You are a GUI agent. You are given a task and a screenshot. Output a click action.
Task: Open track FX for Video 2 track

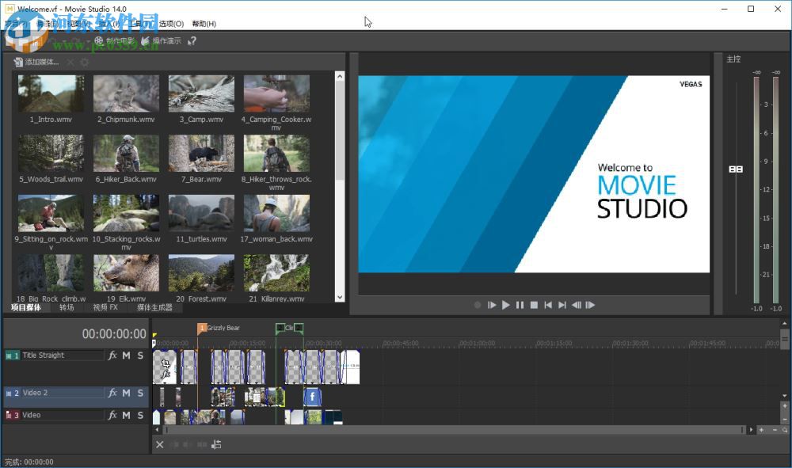pyautogui.click(x=112, y=393)
